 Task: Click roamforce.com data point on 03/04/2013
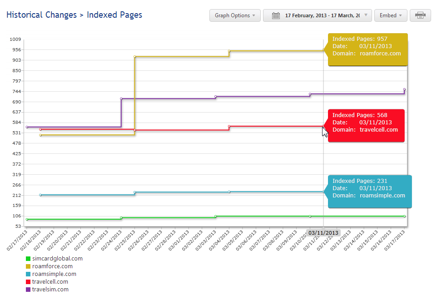pyautogui.click(x=229, y=51)
